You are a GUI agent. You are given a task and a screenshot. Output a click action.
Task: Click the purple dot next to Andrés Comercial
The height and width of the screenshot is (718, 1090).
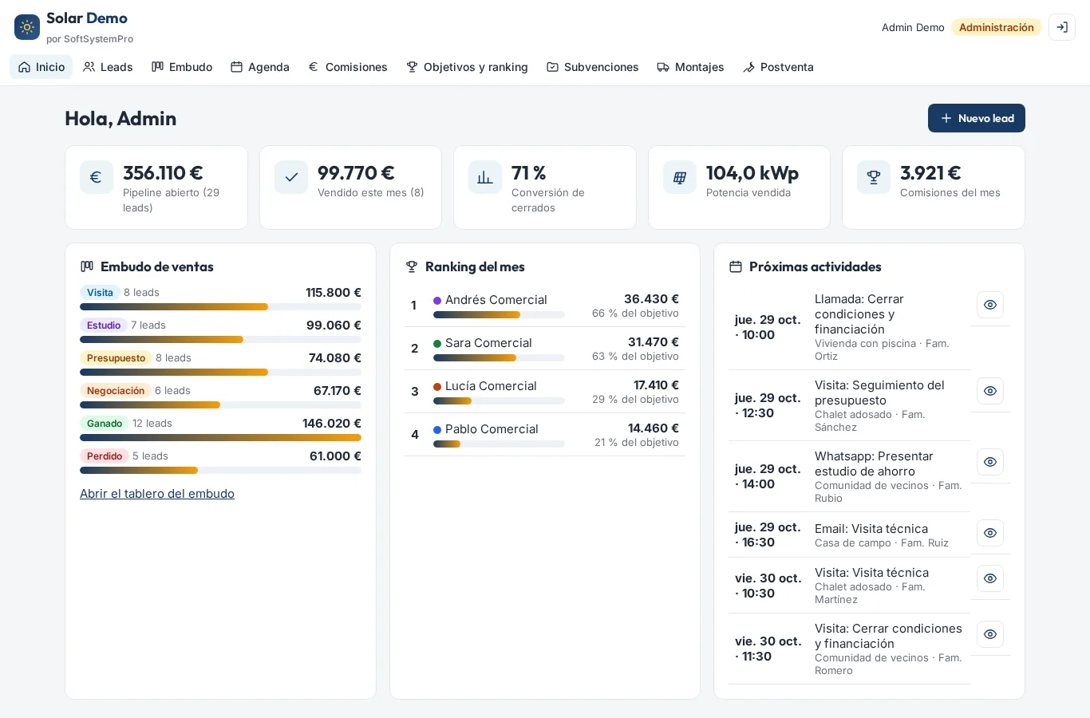[437, 301]
